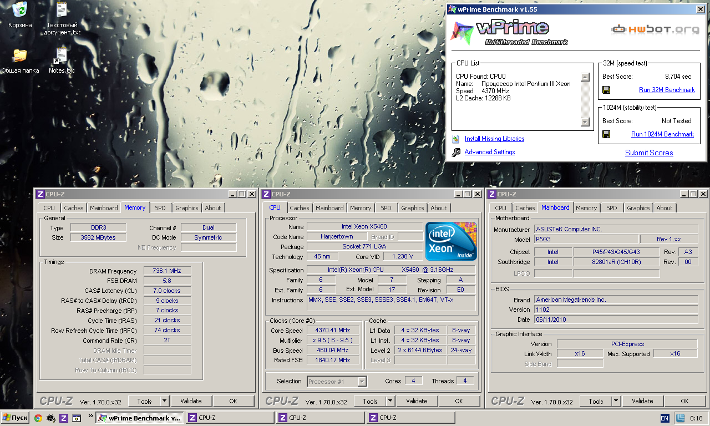Click the wPrime multithreaded benchmark logo

(x=509, y=32)
